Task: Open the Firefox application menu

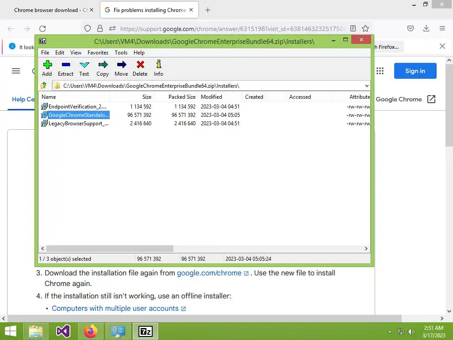Action: click(442, 28)
